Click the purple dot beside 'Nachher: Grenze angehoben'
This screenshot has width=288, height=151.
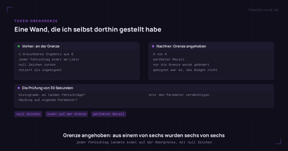153,46
